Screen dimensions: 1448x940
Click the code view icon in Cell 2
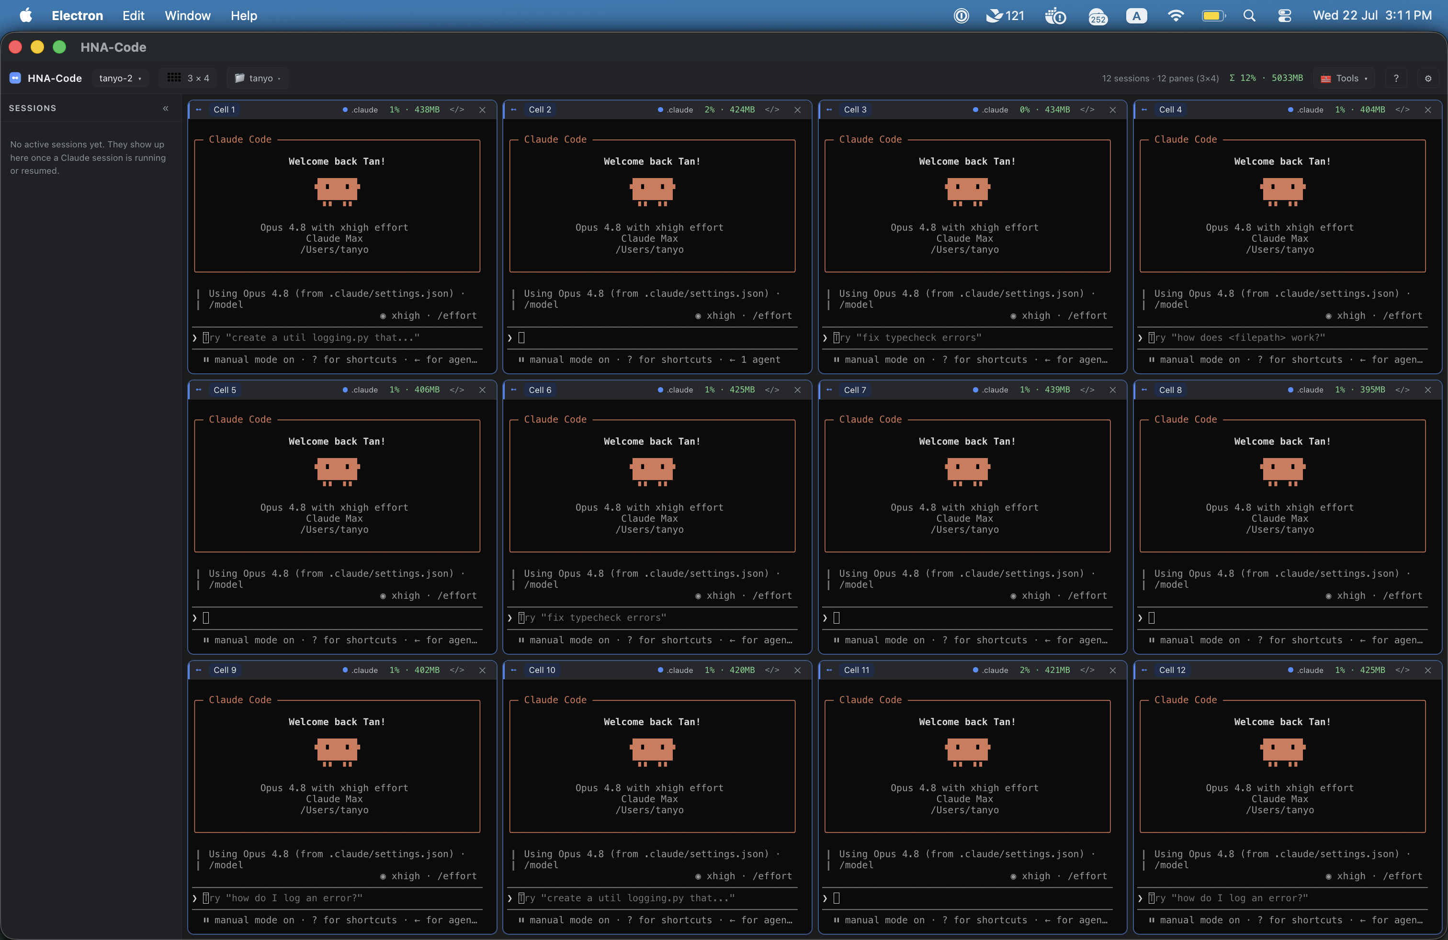tap(771, 110)
